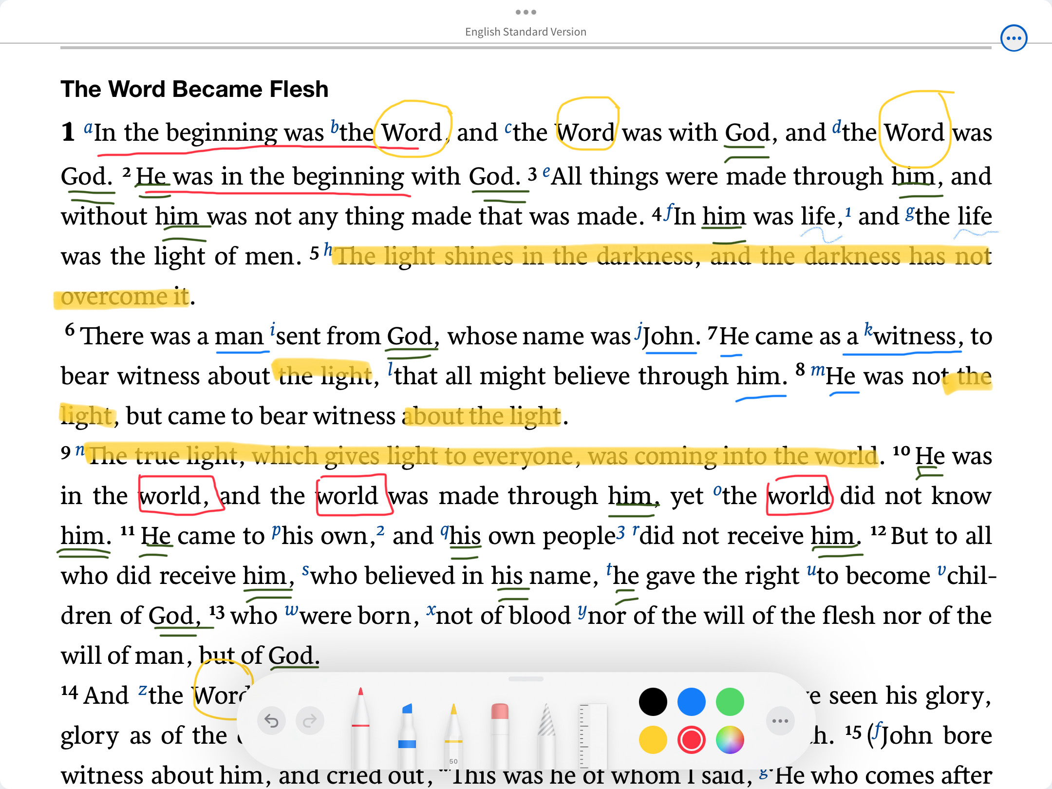Tap the undo arrow button
This screenshot has width=1052, height=789.
tap(271, 720)
